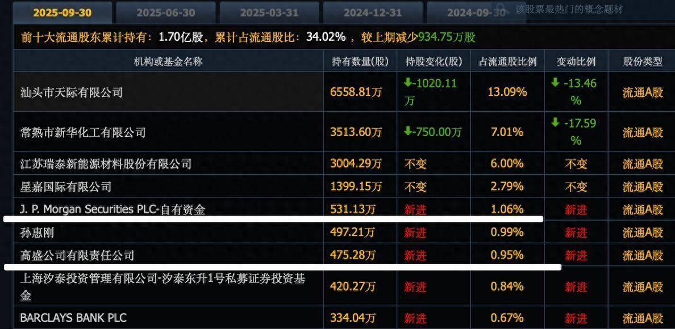Select shareholder 高盛公司有限责任公司
Screen dimensions: 675x329
(x=77, y=256)
